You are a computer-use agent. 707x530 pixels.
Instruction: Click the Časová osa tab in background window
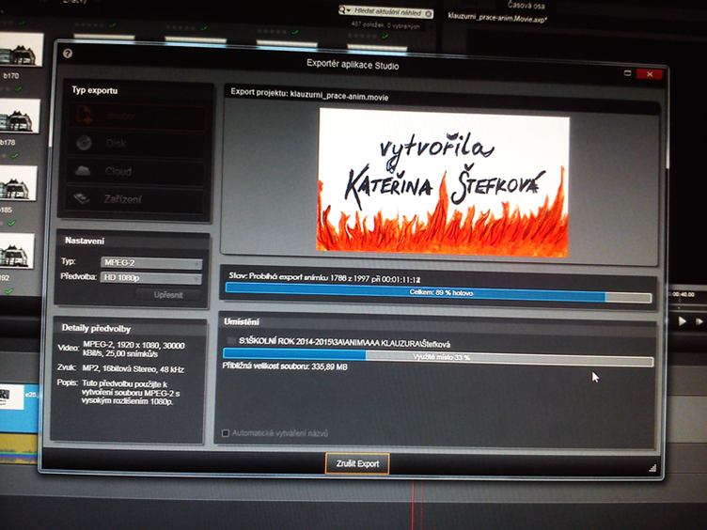coord(526,6)
